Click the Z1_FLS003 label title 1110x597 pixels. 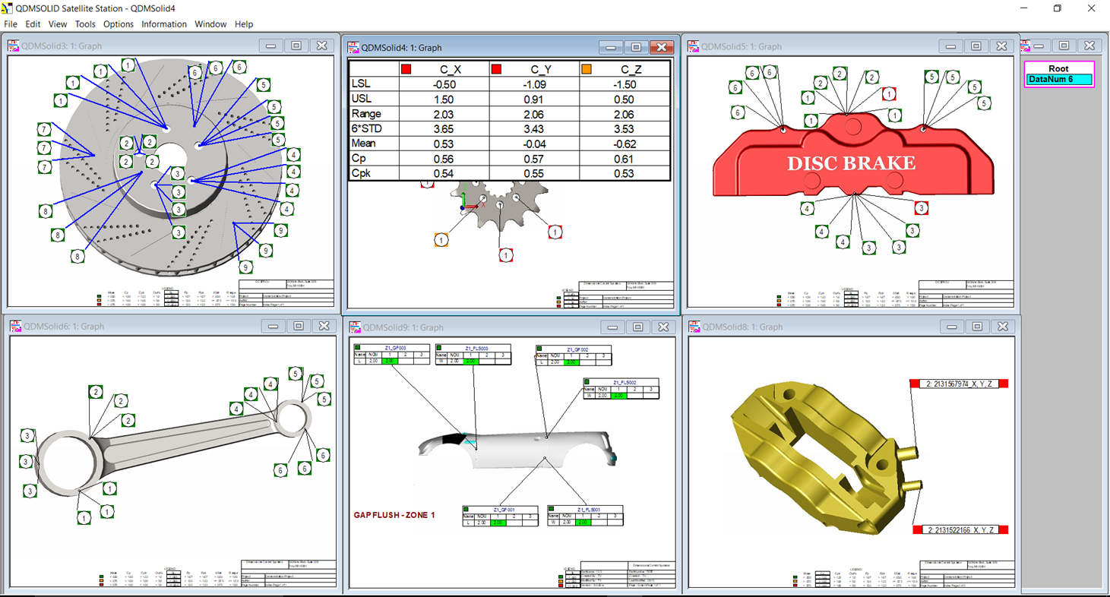477,348
